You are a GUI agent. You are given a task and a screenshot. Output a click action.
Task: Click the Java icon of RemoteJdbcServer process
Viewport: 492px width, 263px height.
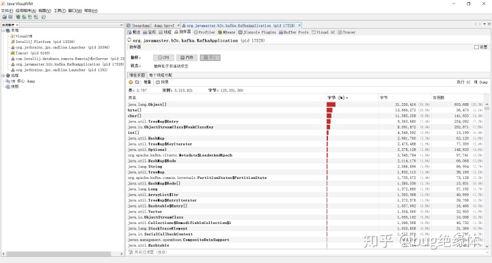(x=13, y=59)
